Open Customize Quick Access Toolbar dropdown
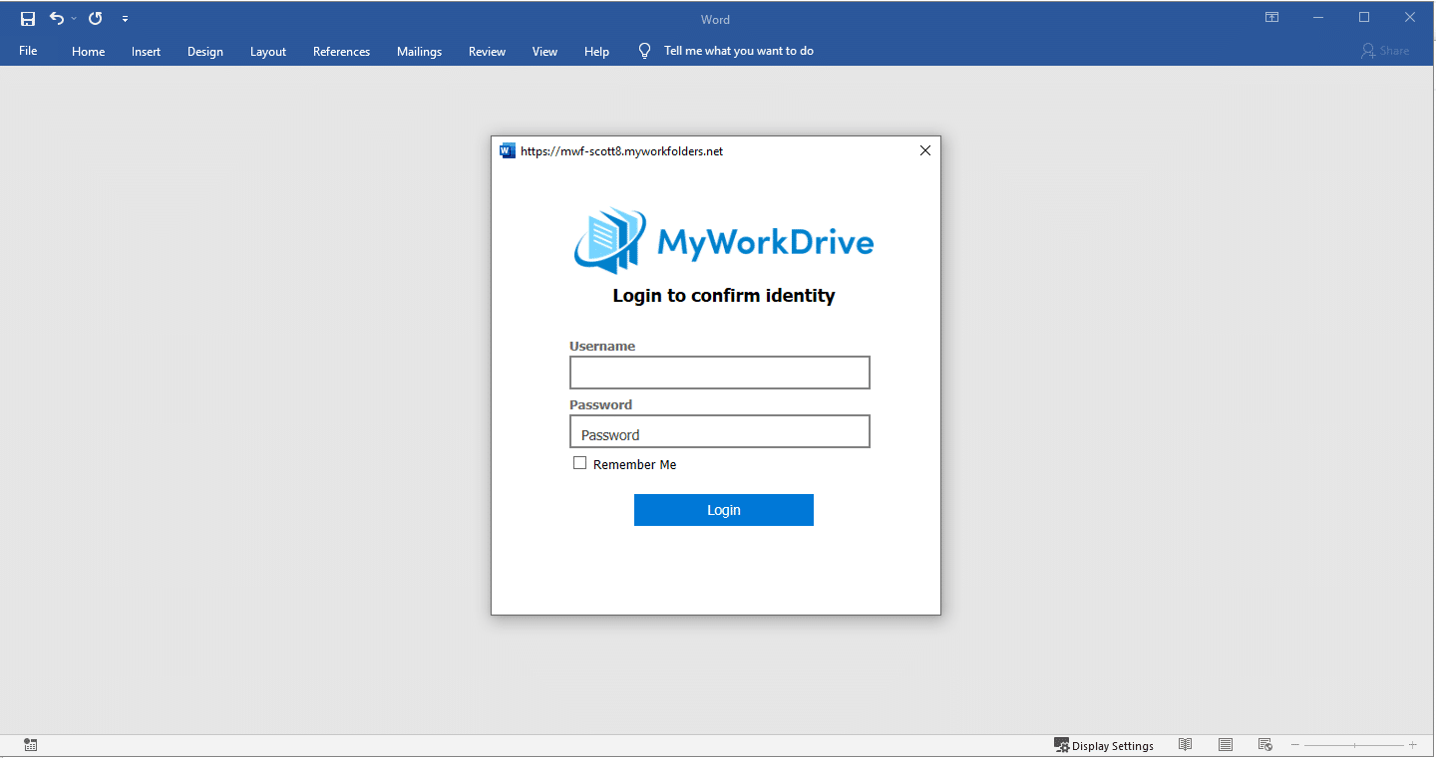Viewport: 1436px width, 758px height. click(x=125, y=19)
